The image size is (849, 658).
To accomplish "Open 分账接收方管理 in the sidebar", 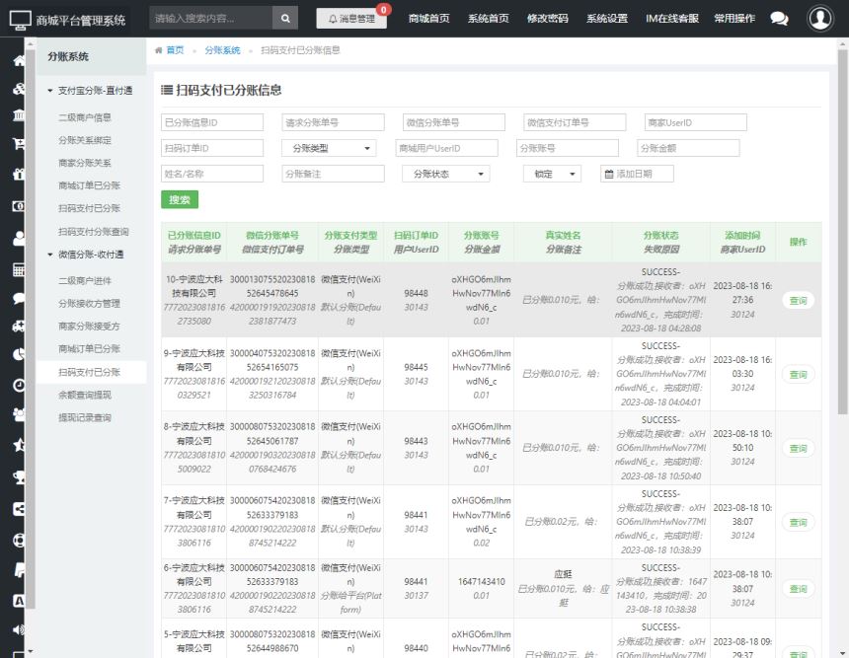I will (89, 303).
